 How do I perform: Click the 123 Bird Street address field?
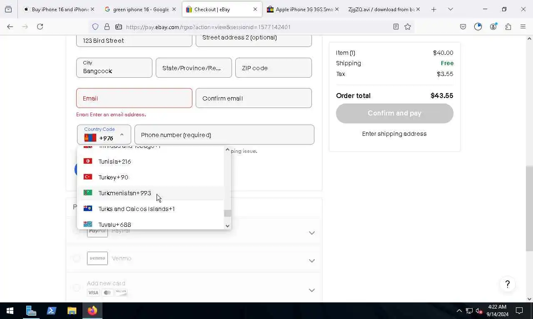(134, 40)
